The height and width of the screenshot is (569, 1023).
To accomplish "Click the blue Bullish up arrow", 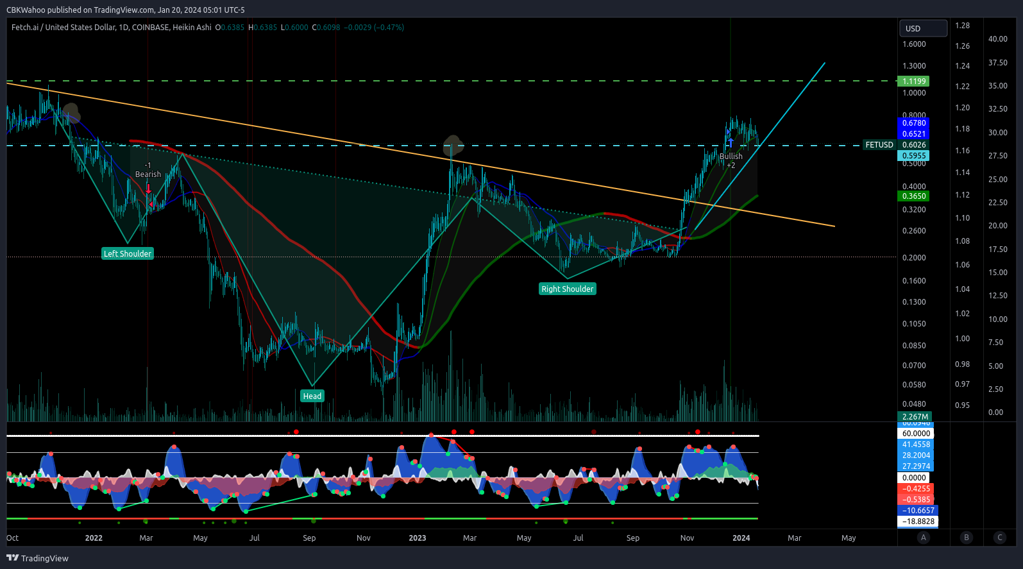I will pos(730,142).
